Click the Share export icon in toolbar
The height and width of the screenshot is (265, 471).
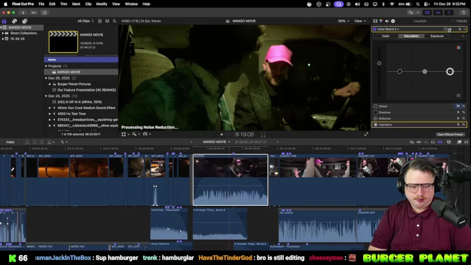463,13
